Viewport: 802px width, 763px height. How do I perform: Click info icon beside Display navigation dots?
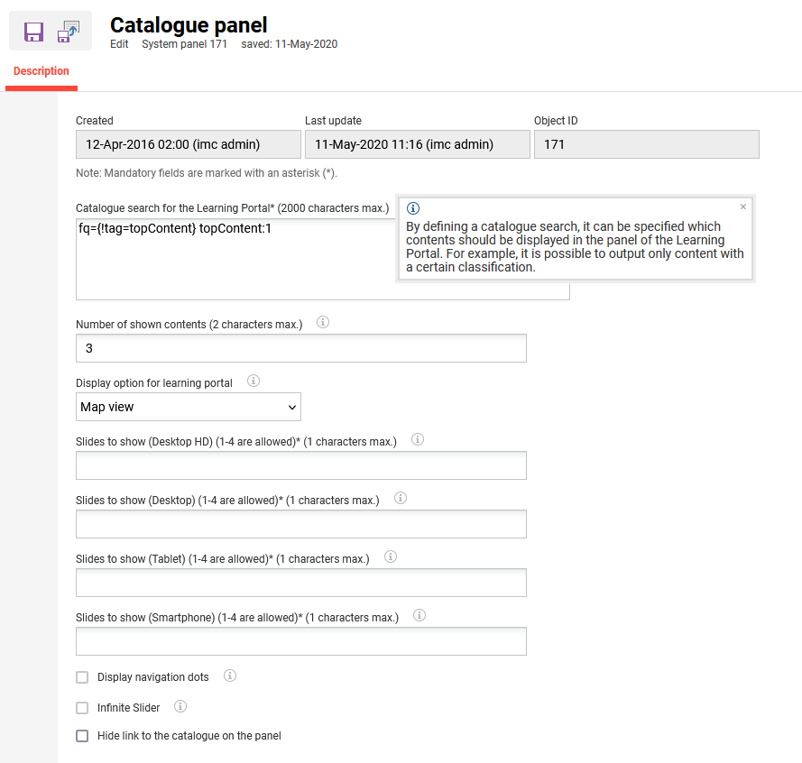click(230, 676)
